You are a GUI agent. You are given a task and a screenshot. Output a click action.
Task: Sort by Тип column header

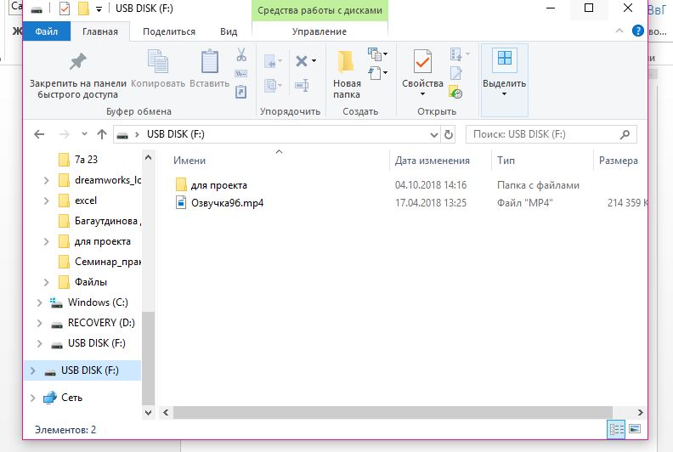pos(506,161)
